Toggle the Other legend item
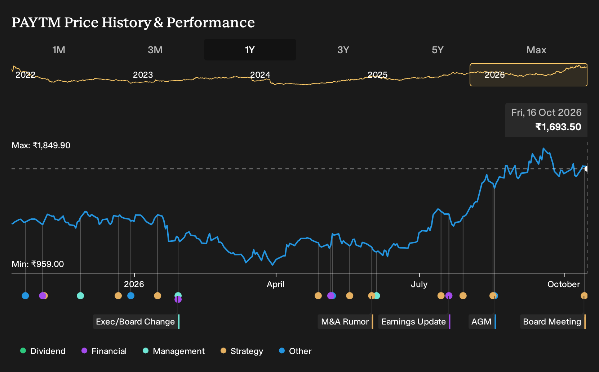The width and height of the screenshot is (599, 372). coord(295,351)
